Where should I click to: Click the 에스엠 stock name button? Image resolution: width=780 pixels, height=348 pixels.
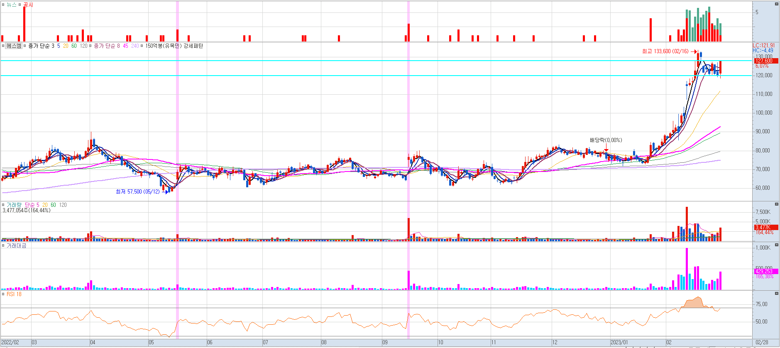(x=14, y=46)
